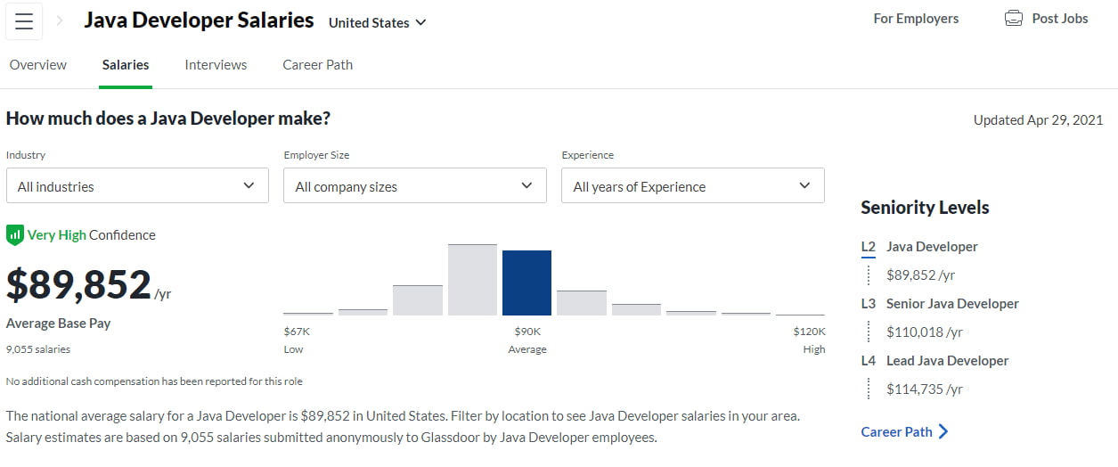Screen dimensions: 1118x467
Task: Select the Salaries tab
Action: (x=126, y=65)
